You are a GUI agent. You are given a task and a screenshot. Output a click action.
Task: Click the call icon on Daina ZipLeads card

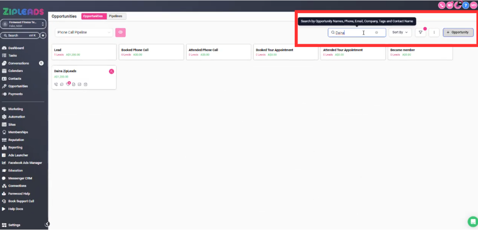coord(56,84)
